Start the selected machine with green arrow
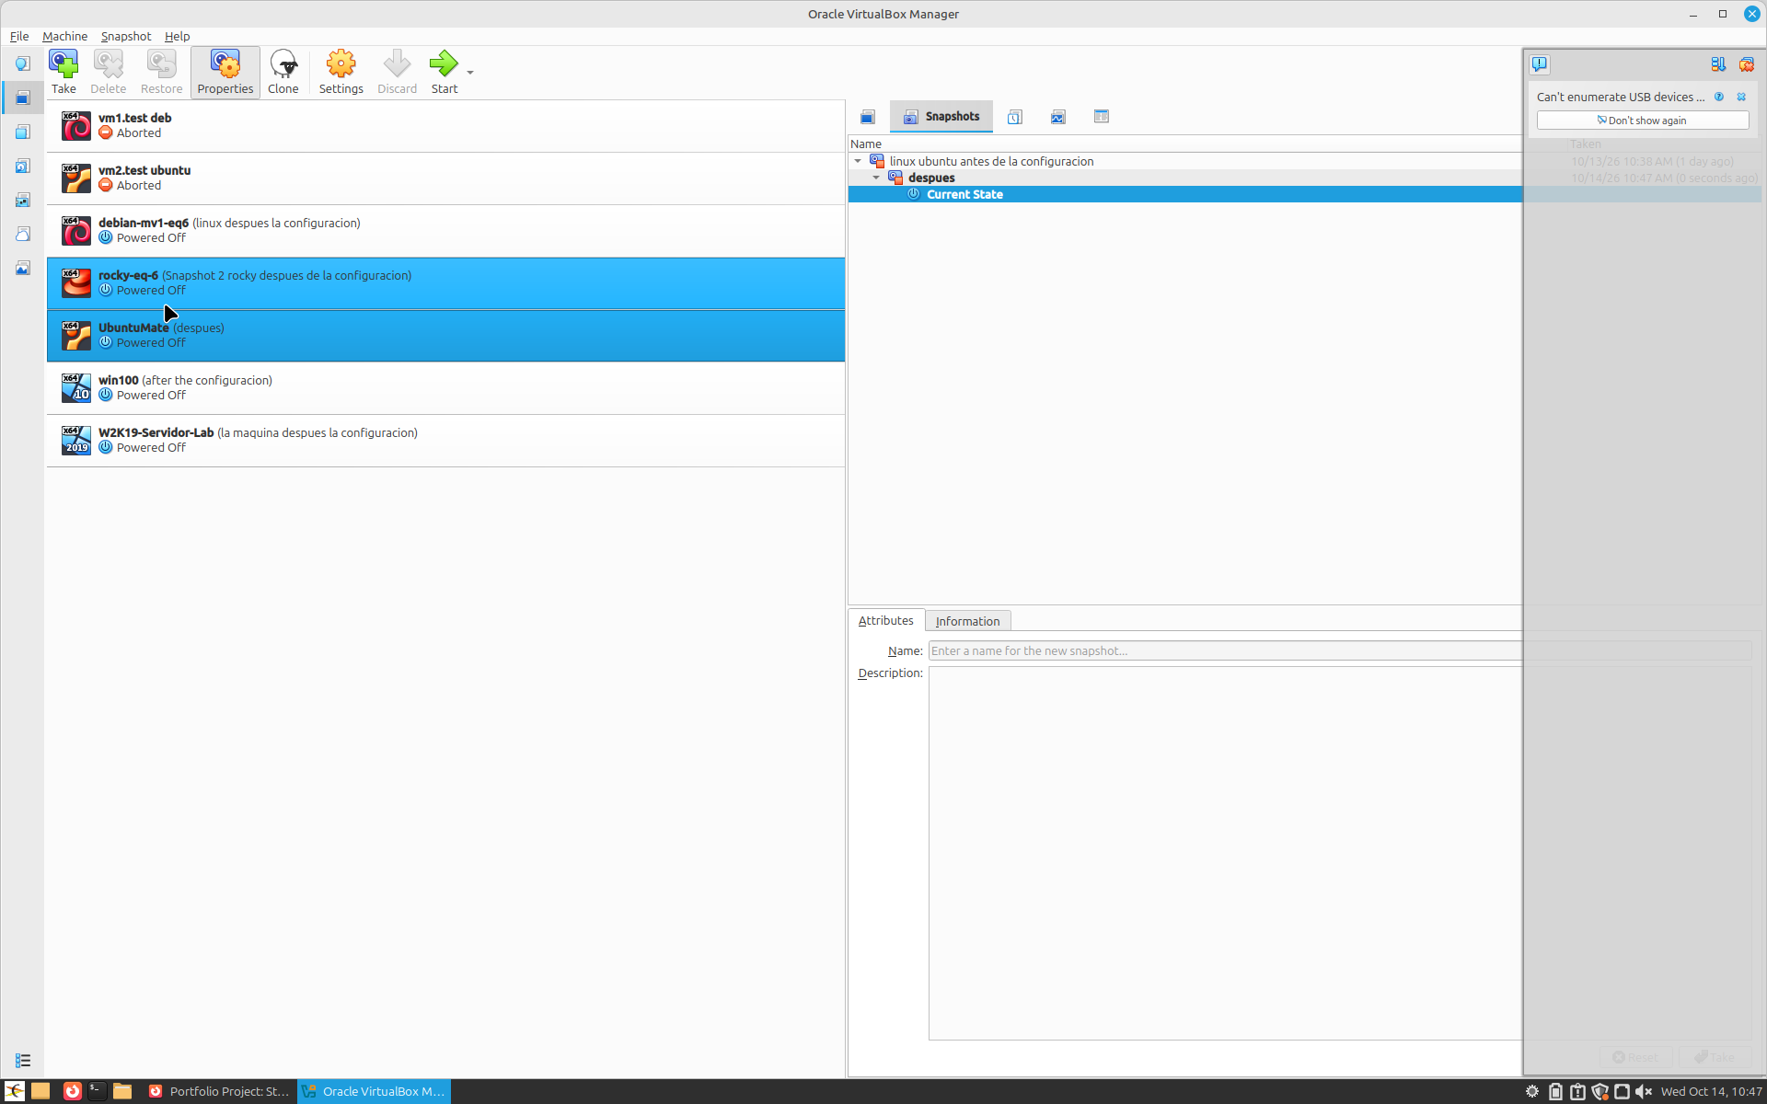Viewport: 1767px width, 1104px height. pyautogui.click(x=444, y=72)
